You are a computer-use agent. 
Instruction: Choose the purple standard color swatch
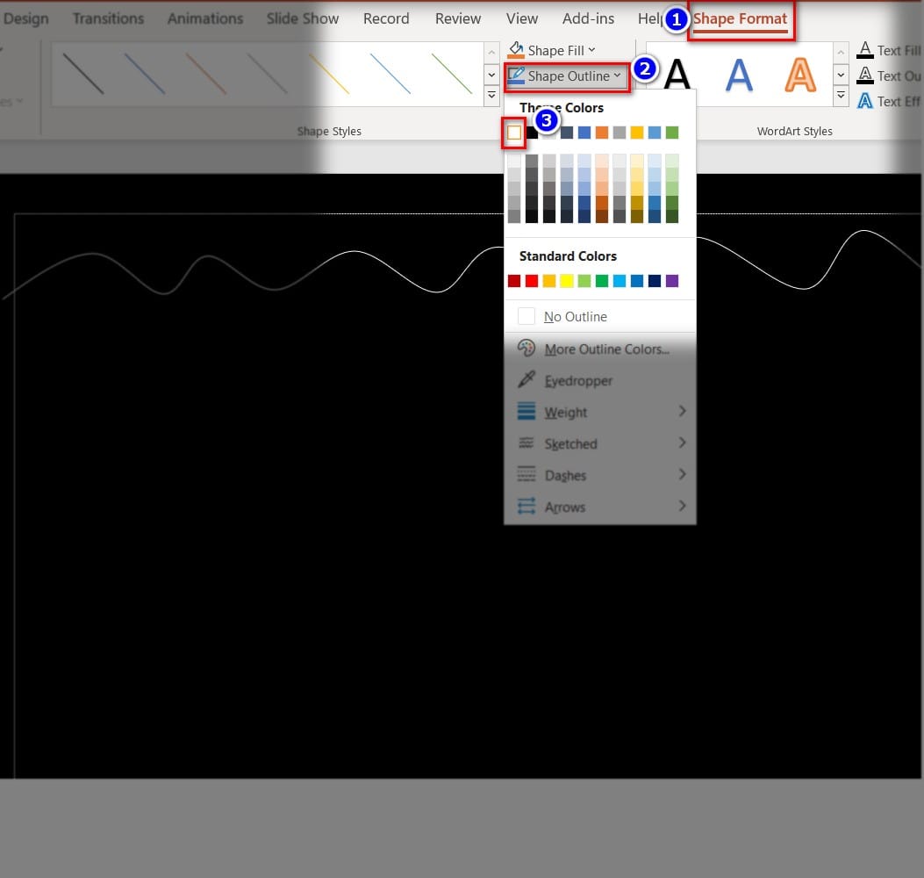pyautogui.click(x=672, y=281)
